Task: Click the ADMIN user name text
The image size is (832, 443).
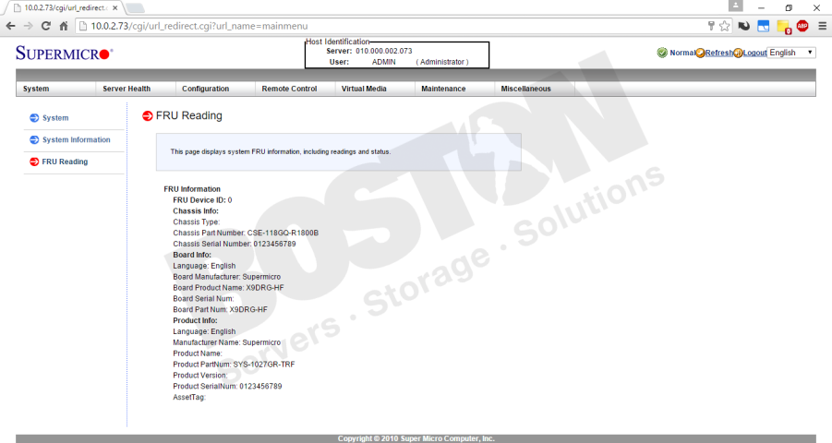Action: click(x=383, y=62)
